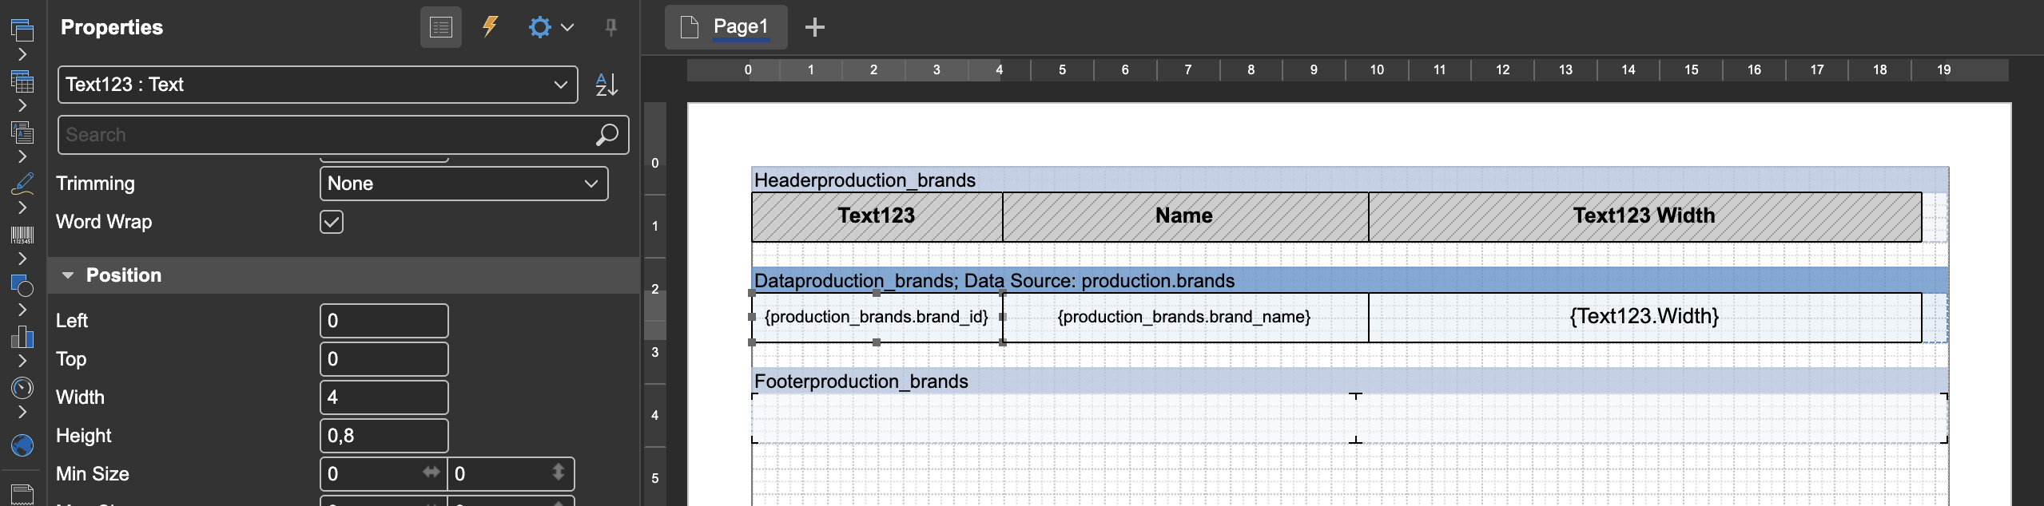Click the Min Size width field
The image size is (2044, 506).
(384, 474)
